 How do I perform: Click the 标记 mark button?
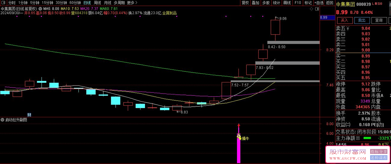click(x=308, y=3)
